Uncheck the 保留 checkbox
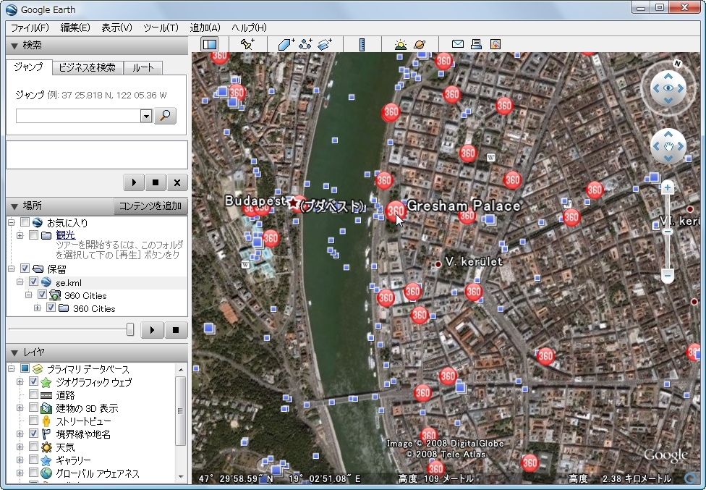Image resolution: width=706 pixels, height=490 pixels. coord(25,269)
